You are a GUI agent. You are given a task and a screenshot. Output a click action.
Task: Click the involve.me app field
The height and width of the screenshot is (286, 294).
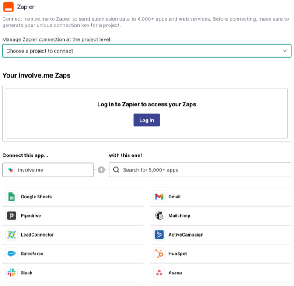(x=48, y=170)
